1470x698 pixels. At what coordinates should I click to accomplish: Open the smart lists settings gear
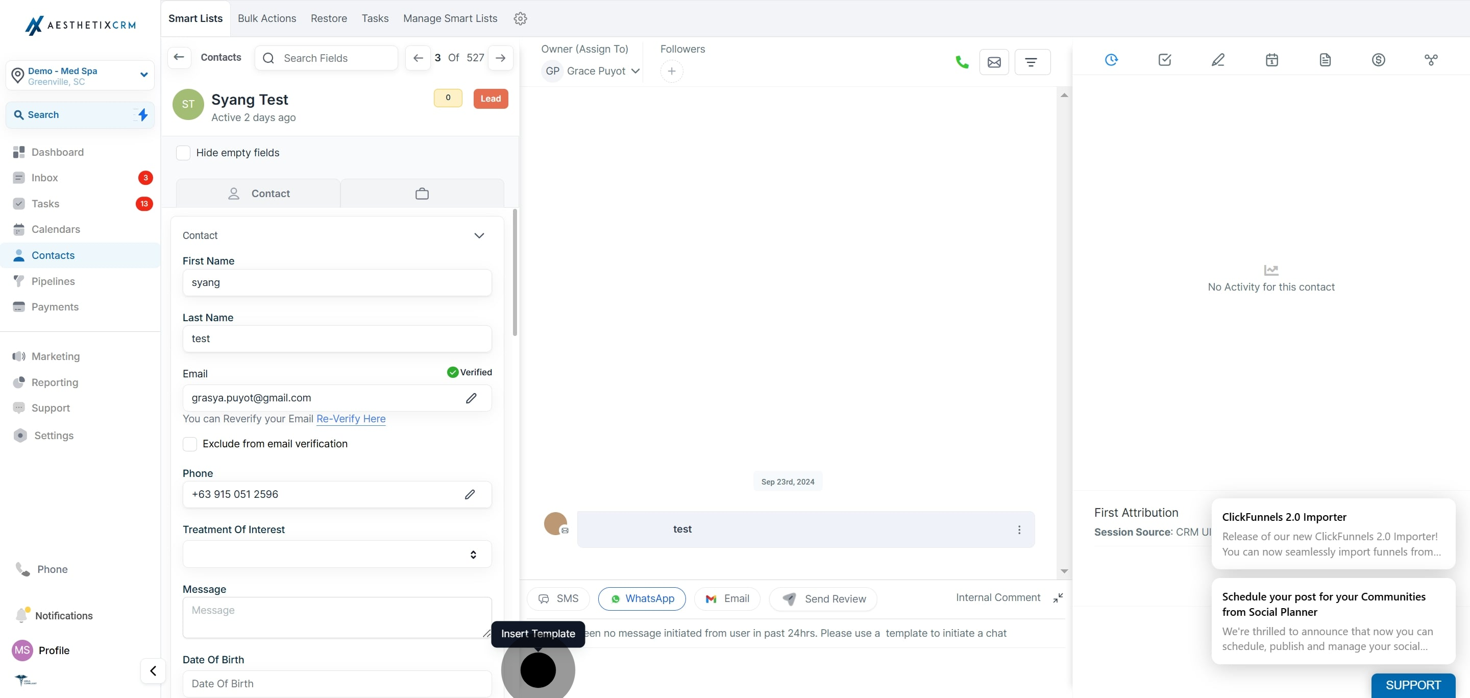pos(520,18)
